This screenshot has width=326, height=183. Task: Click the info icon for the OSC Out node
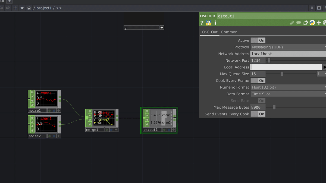(215, 23)
